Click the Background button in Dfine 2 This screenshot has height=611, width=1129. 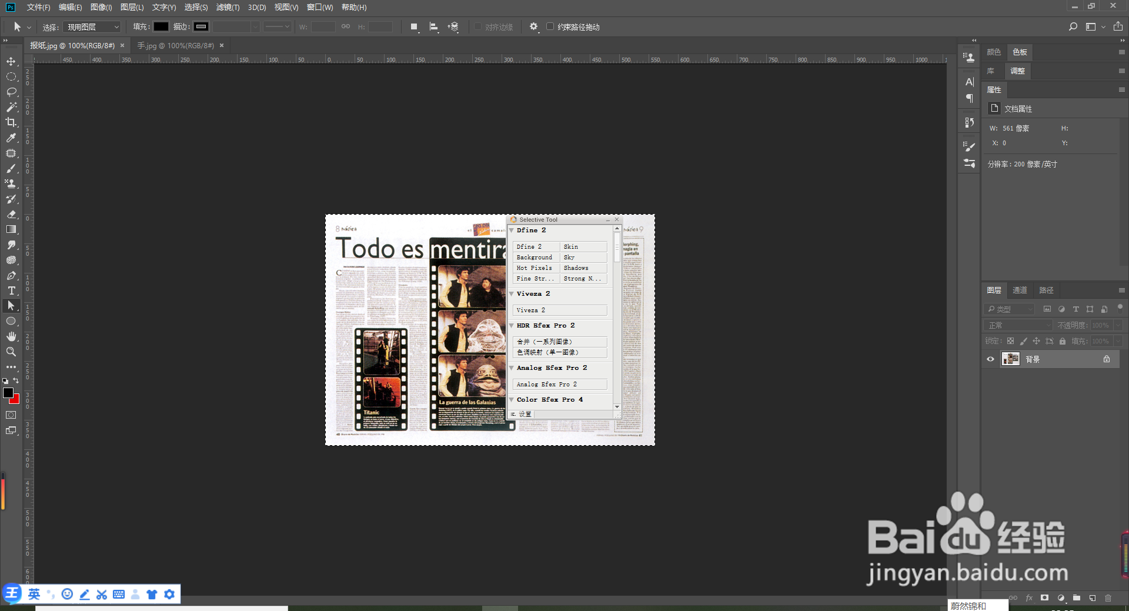[536, 257]
